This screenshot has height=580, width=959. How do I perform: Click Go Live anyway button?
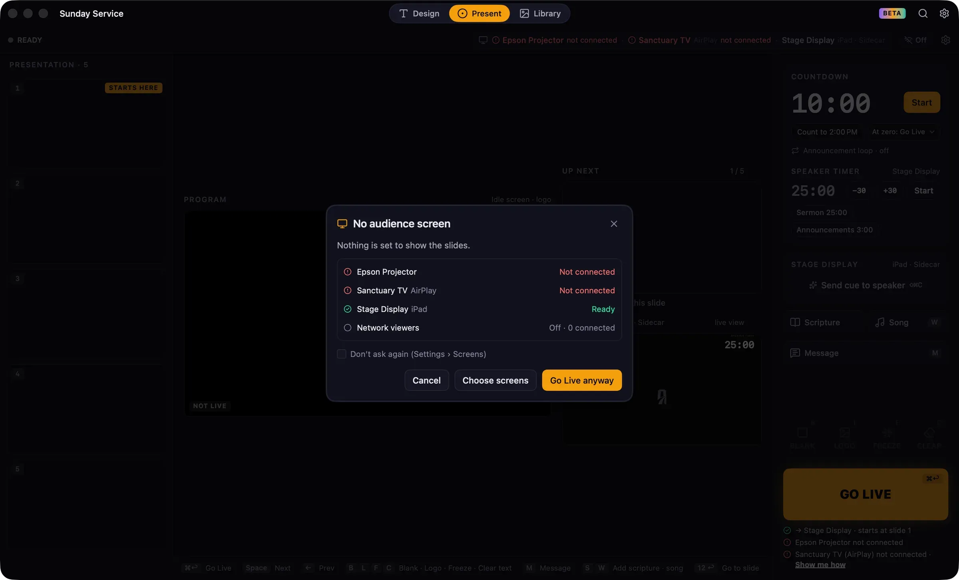click(581, 380)
